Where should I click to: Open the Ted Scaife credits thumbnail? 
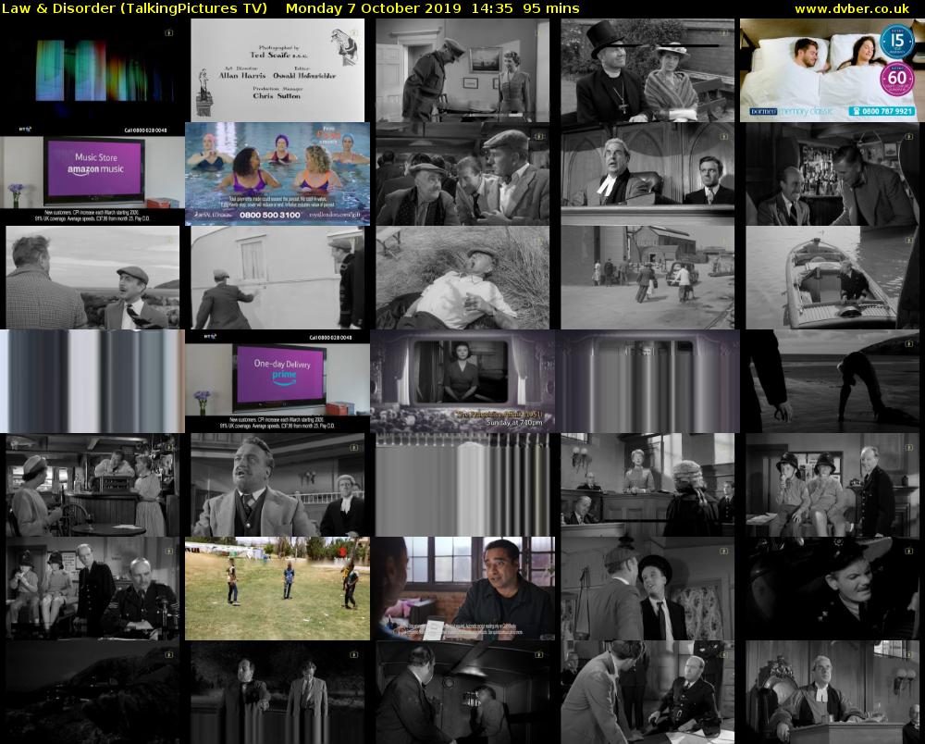pyautogui.click(x=277, y=70)
